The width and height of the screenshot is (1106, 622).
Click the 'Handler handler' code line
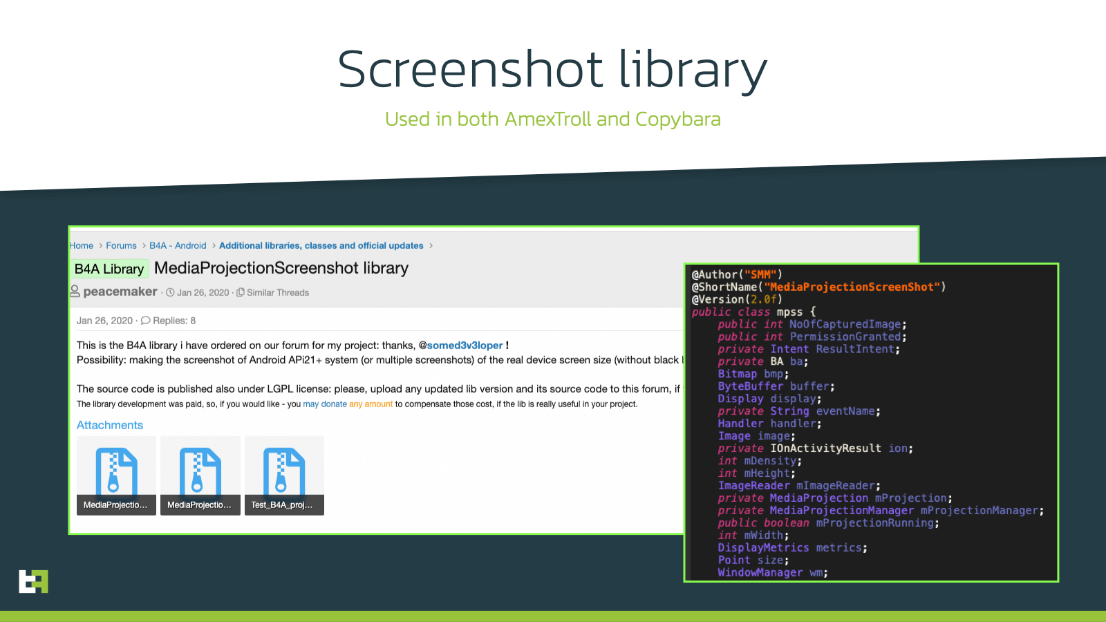pyautogui.click(x=769, y=424)
